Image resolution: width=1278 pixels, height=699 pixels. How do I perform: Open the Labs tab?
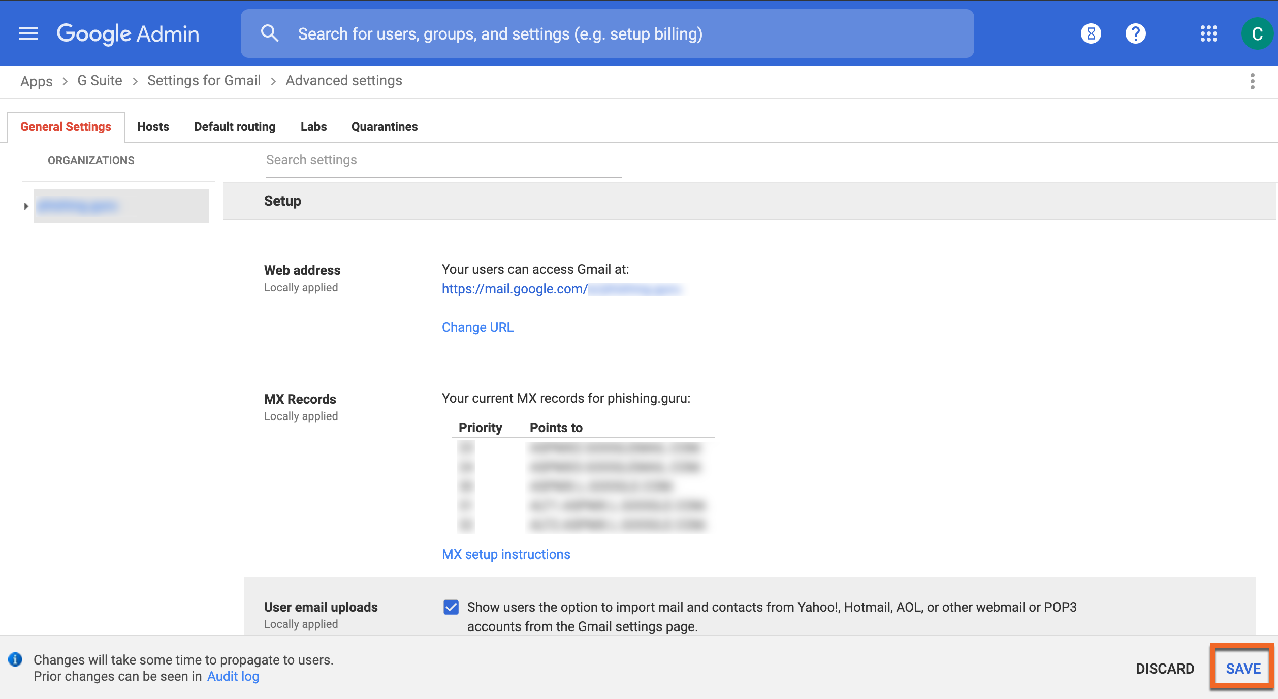point(313,127)
